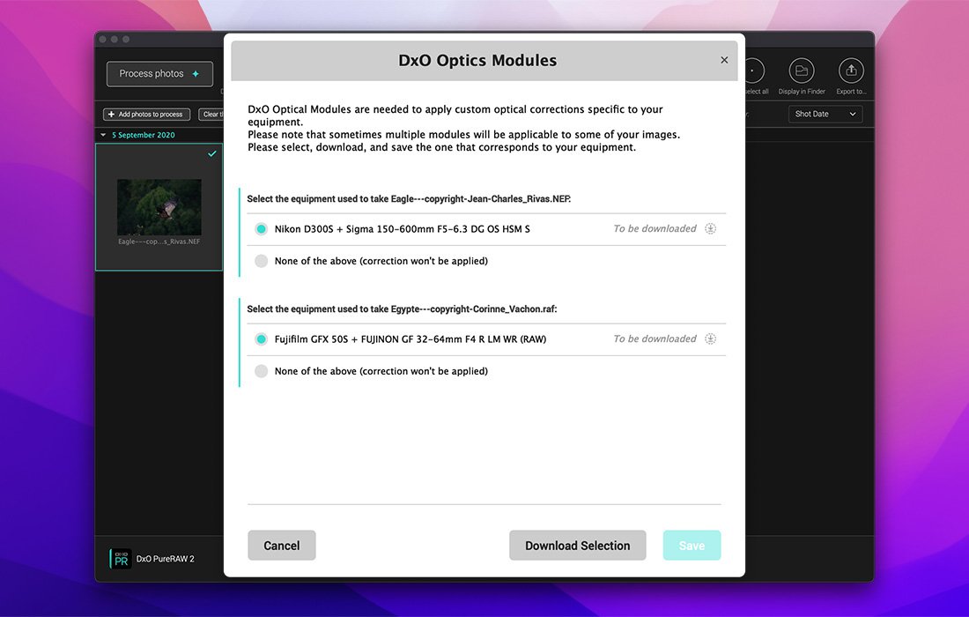Viewport: 969px width, 617px height.
Task: Select Nikon D300S + Sigma 150-600mm radio option
Action: click(x=261, y=229)
